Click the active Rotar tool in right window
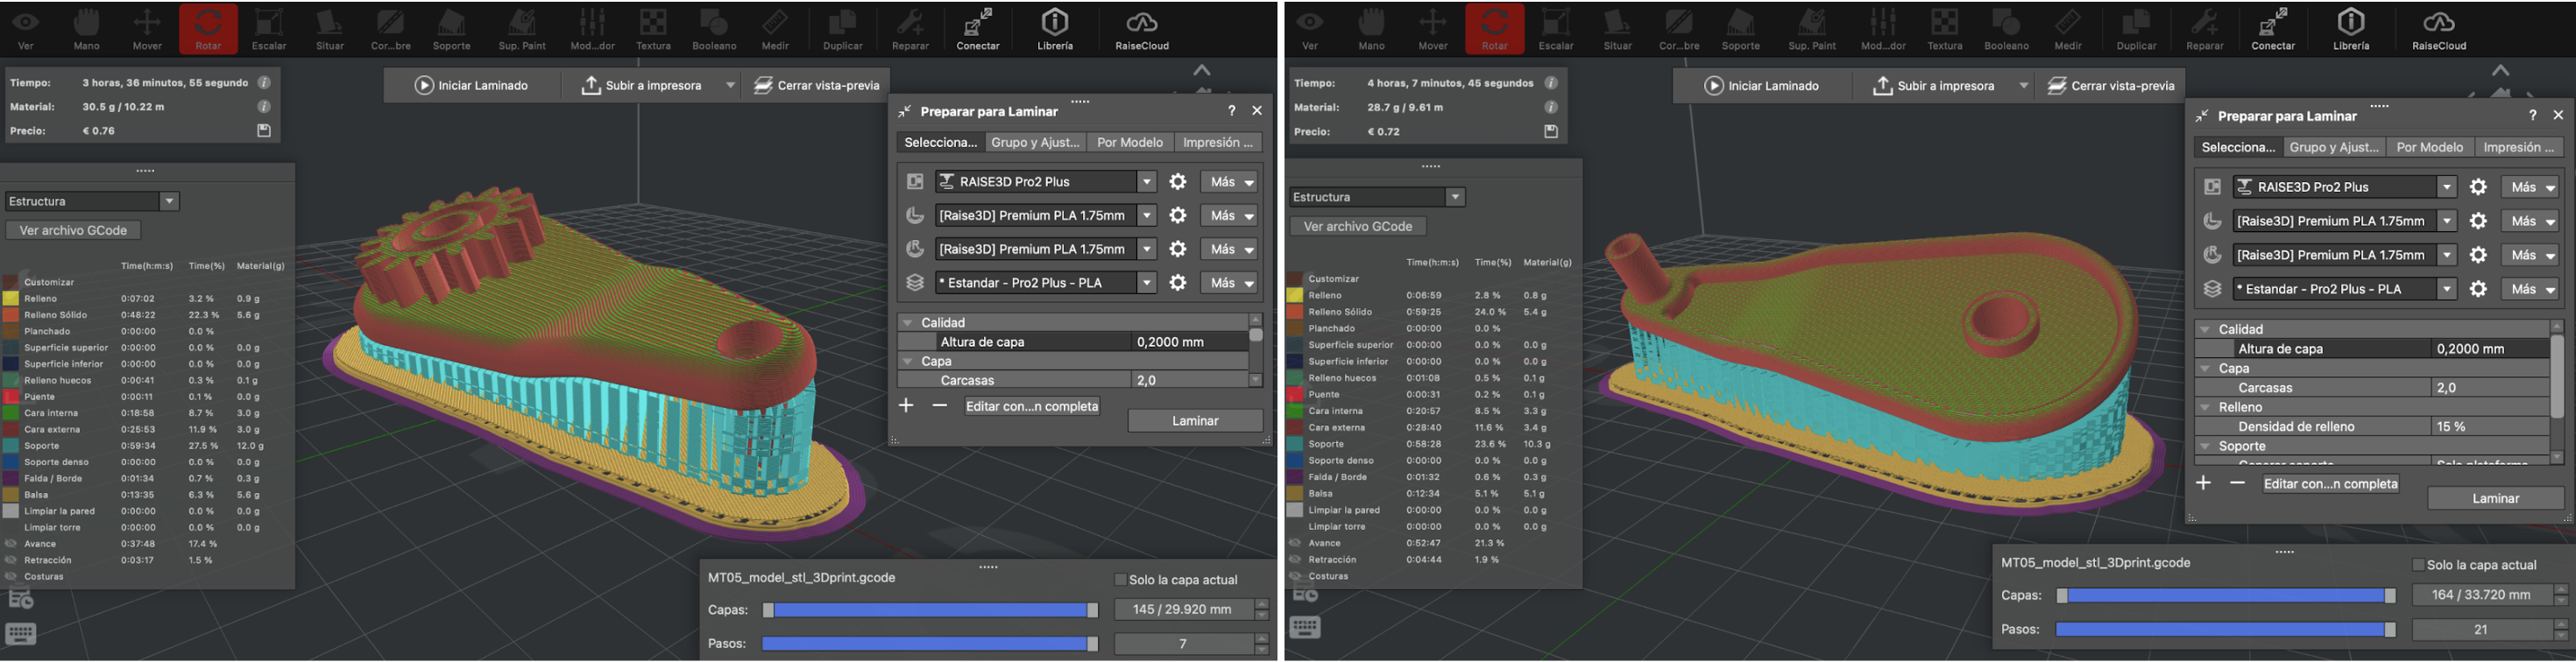 coord(1494,29)
